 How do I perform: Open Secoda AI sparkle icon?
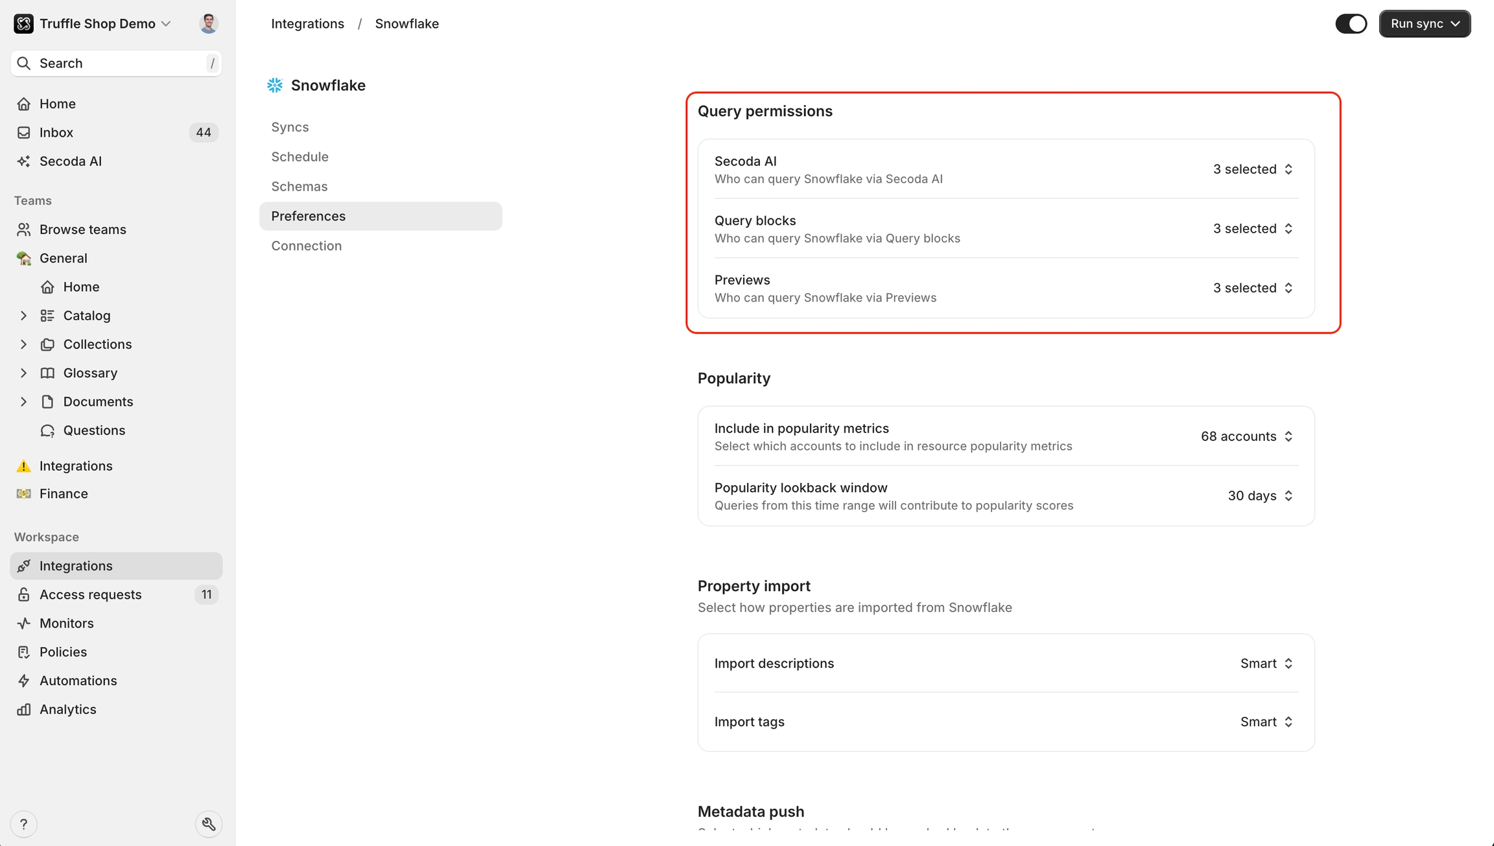click(x=24, y=161)
